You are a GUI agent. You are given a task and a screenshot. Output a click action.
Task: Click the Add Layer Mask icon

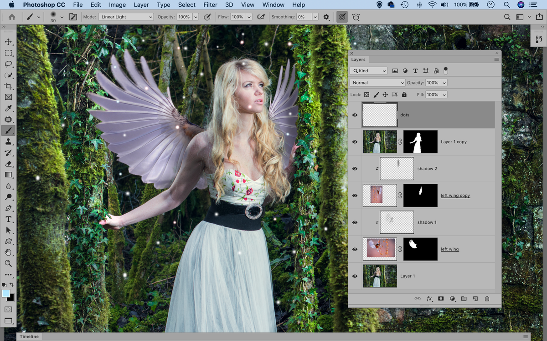pyautogui.click(x=441, y=299)
